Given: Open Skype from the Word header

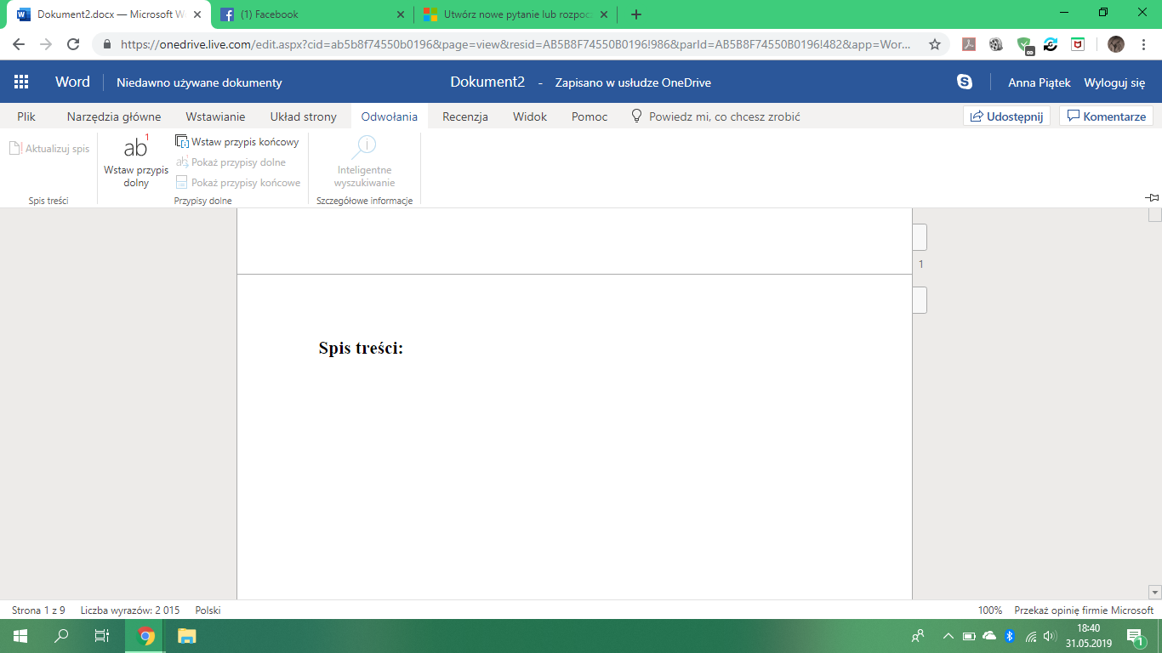Looking at the screenshot, I should pyautogui.click(x=965, y=82).
